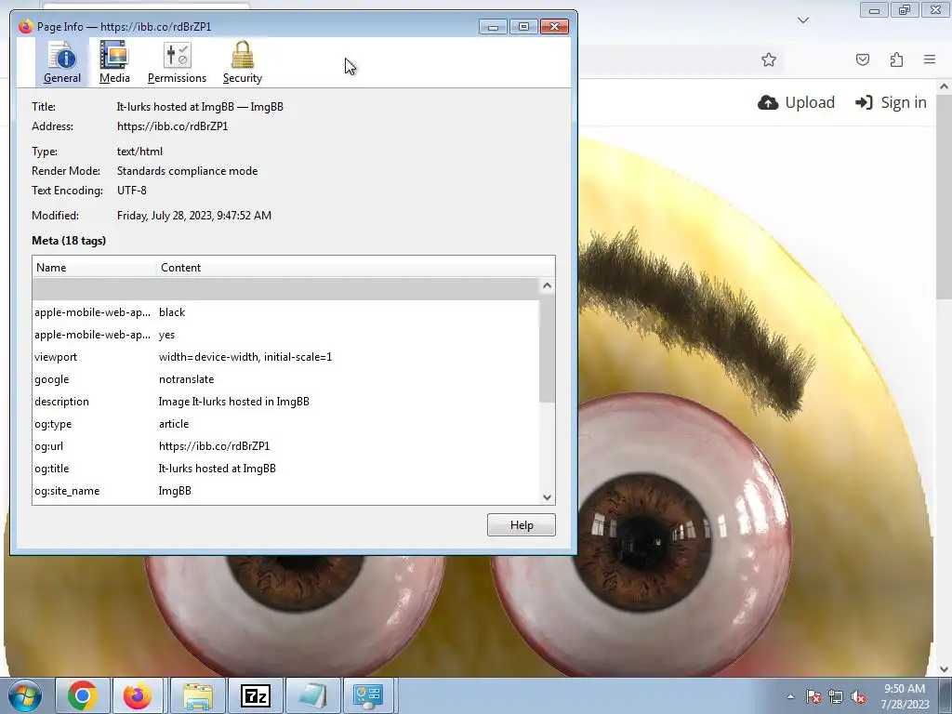Open the control panel icon in the taskbar
Screen dimensions: 952x714
click(368, 695)
